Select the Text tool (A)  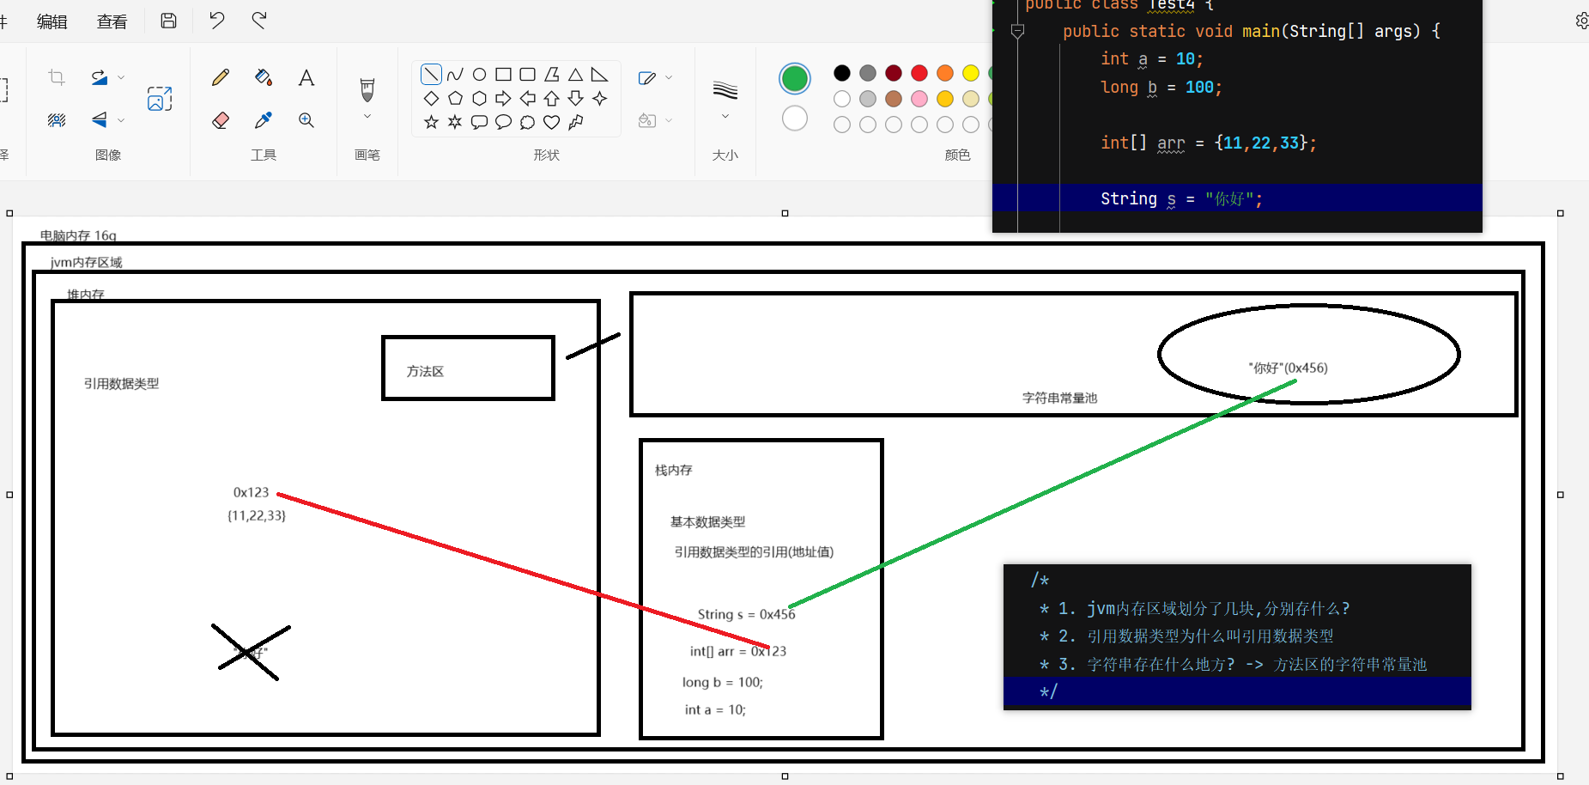click(x=306, y=77)
